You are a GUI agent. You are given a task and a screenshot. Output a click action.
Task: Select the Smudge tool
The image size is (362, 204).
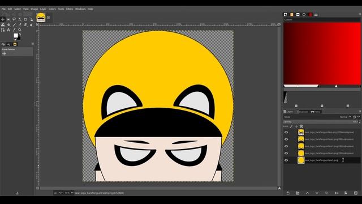coord(31,25)
